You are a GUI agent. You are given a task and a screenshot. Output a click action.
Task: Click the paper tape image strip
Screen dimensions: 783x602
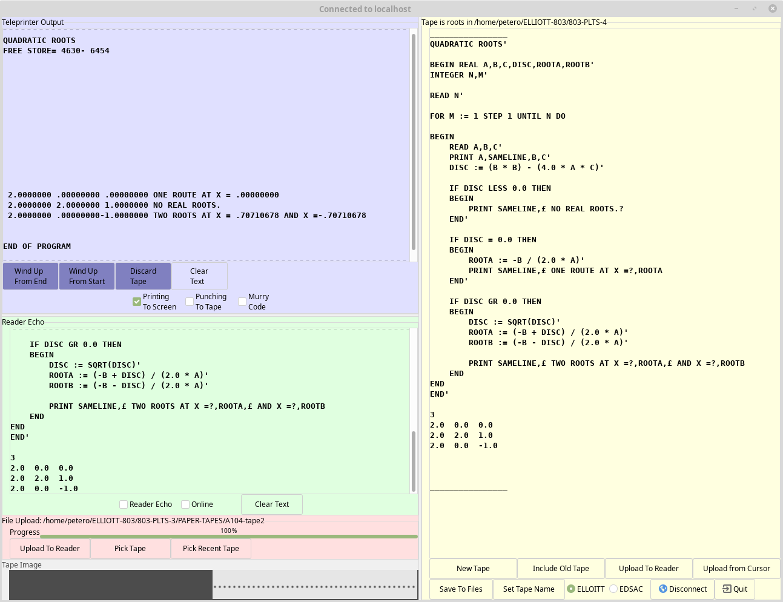point(213,585)
